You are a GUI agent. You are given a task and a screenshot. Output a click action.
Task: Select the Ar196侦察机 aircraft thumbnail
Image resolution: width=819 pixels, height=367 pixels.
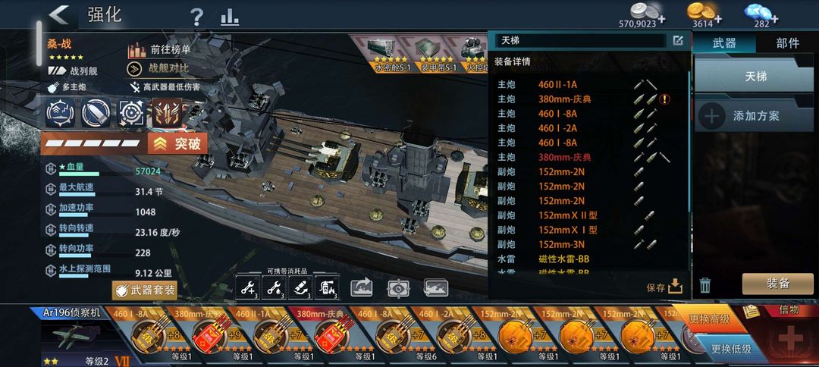coord(73,336)
